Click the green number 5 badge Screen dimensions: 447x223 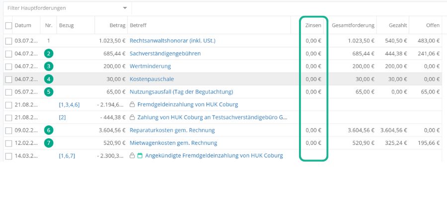click(49, 92)
